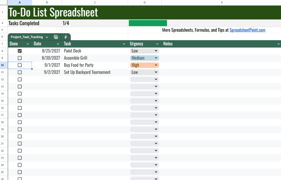The image size is (281, 180).
Task: Select the row 10 header
Action: point(4,65)
